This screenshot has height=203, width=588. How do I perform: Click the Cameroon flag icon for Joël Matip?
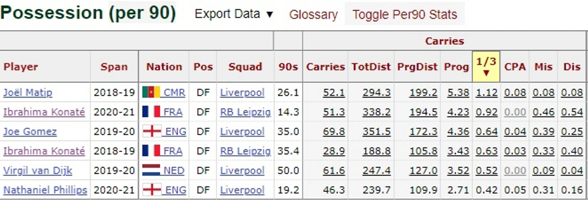pyautogui.click(x=151, y=92)
